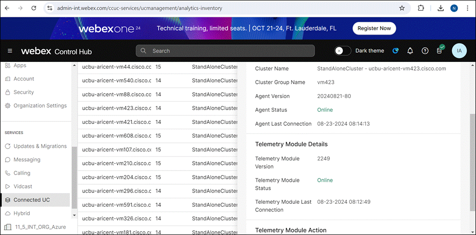Open the blue assistant icon beside Dark theme
The height and width of the screenshot is (235, 476).
tap(395, 51)
